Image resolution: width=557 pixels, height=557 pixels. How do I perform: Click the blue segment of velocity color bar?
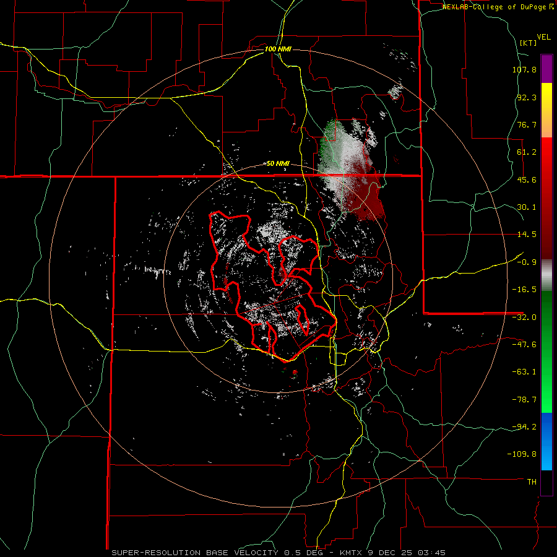546,441
